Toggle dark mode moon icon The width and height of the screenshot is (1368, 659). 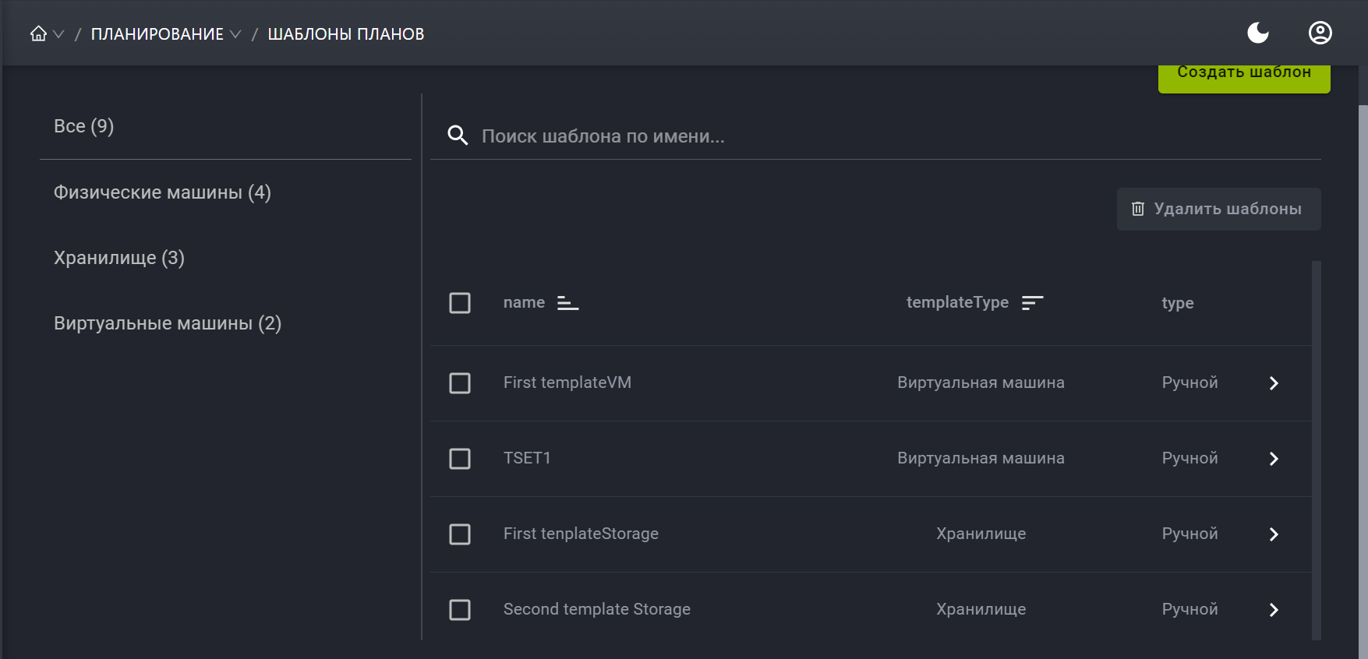(x=1258, y=33)
